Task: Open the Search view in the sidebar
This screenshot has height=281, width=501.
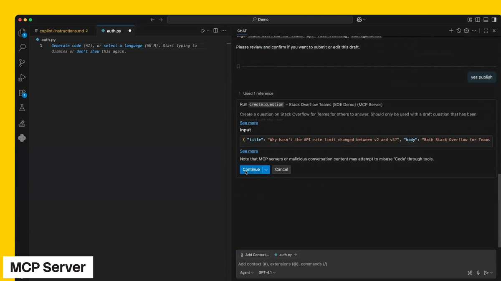Action: pyautogui.click(x=22, y=47)
